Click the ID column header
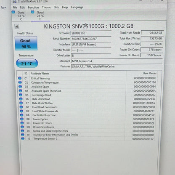 click(x=26, y=74)
